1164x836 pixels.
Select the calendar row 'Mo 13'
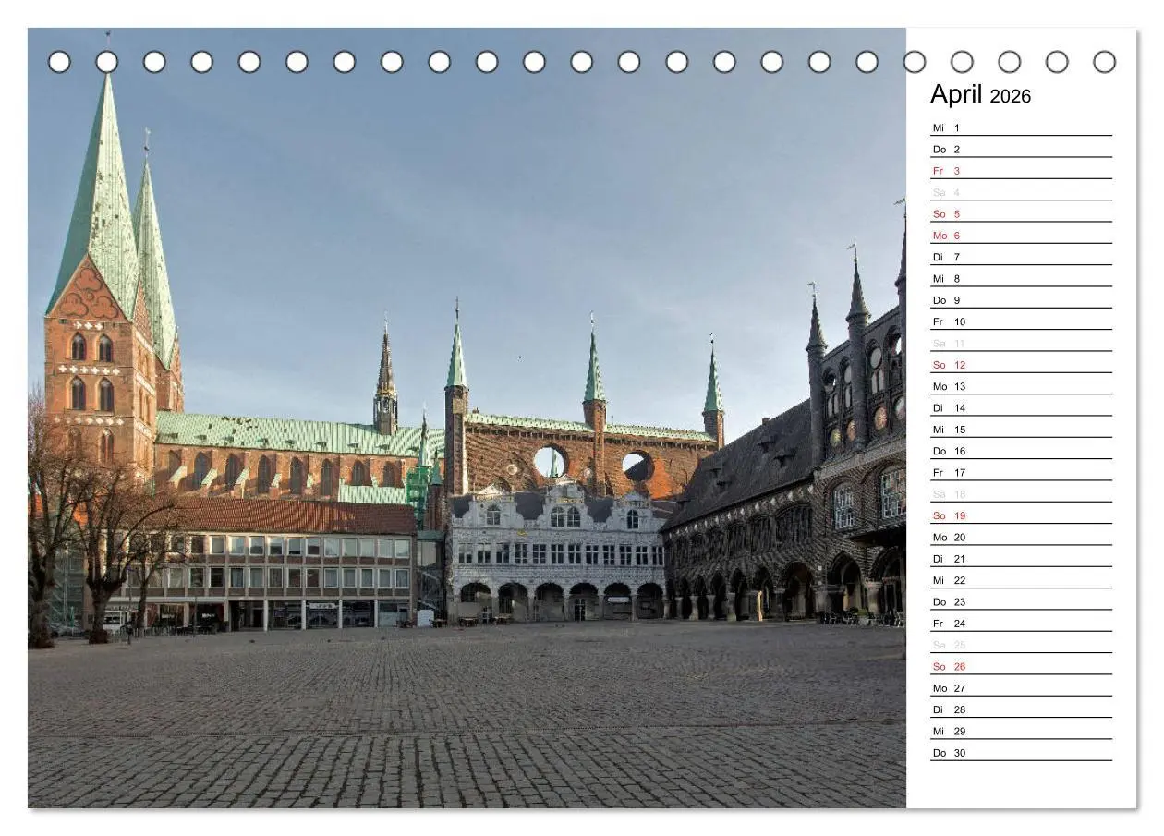pos(1021,386)
